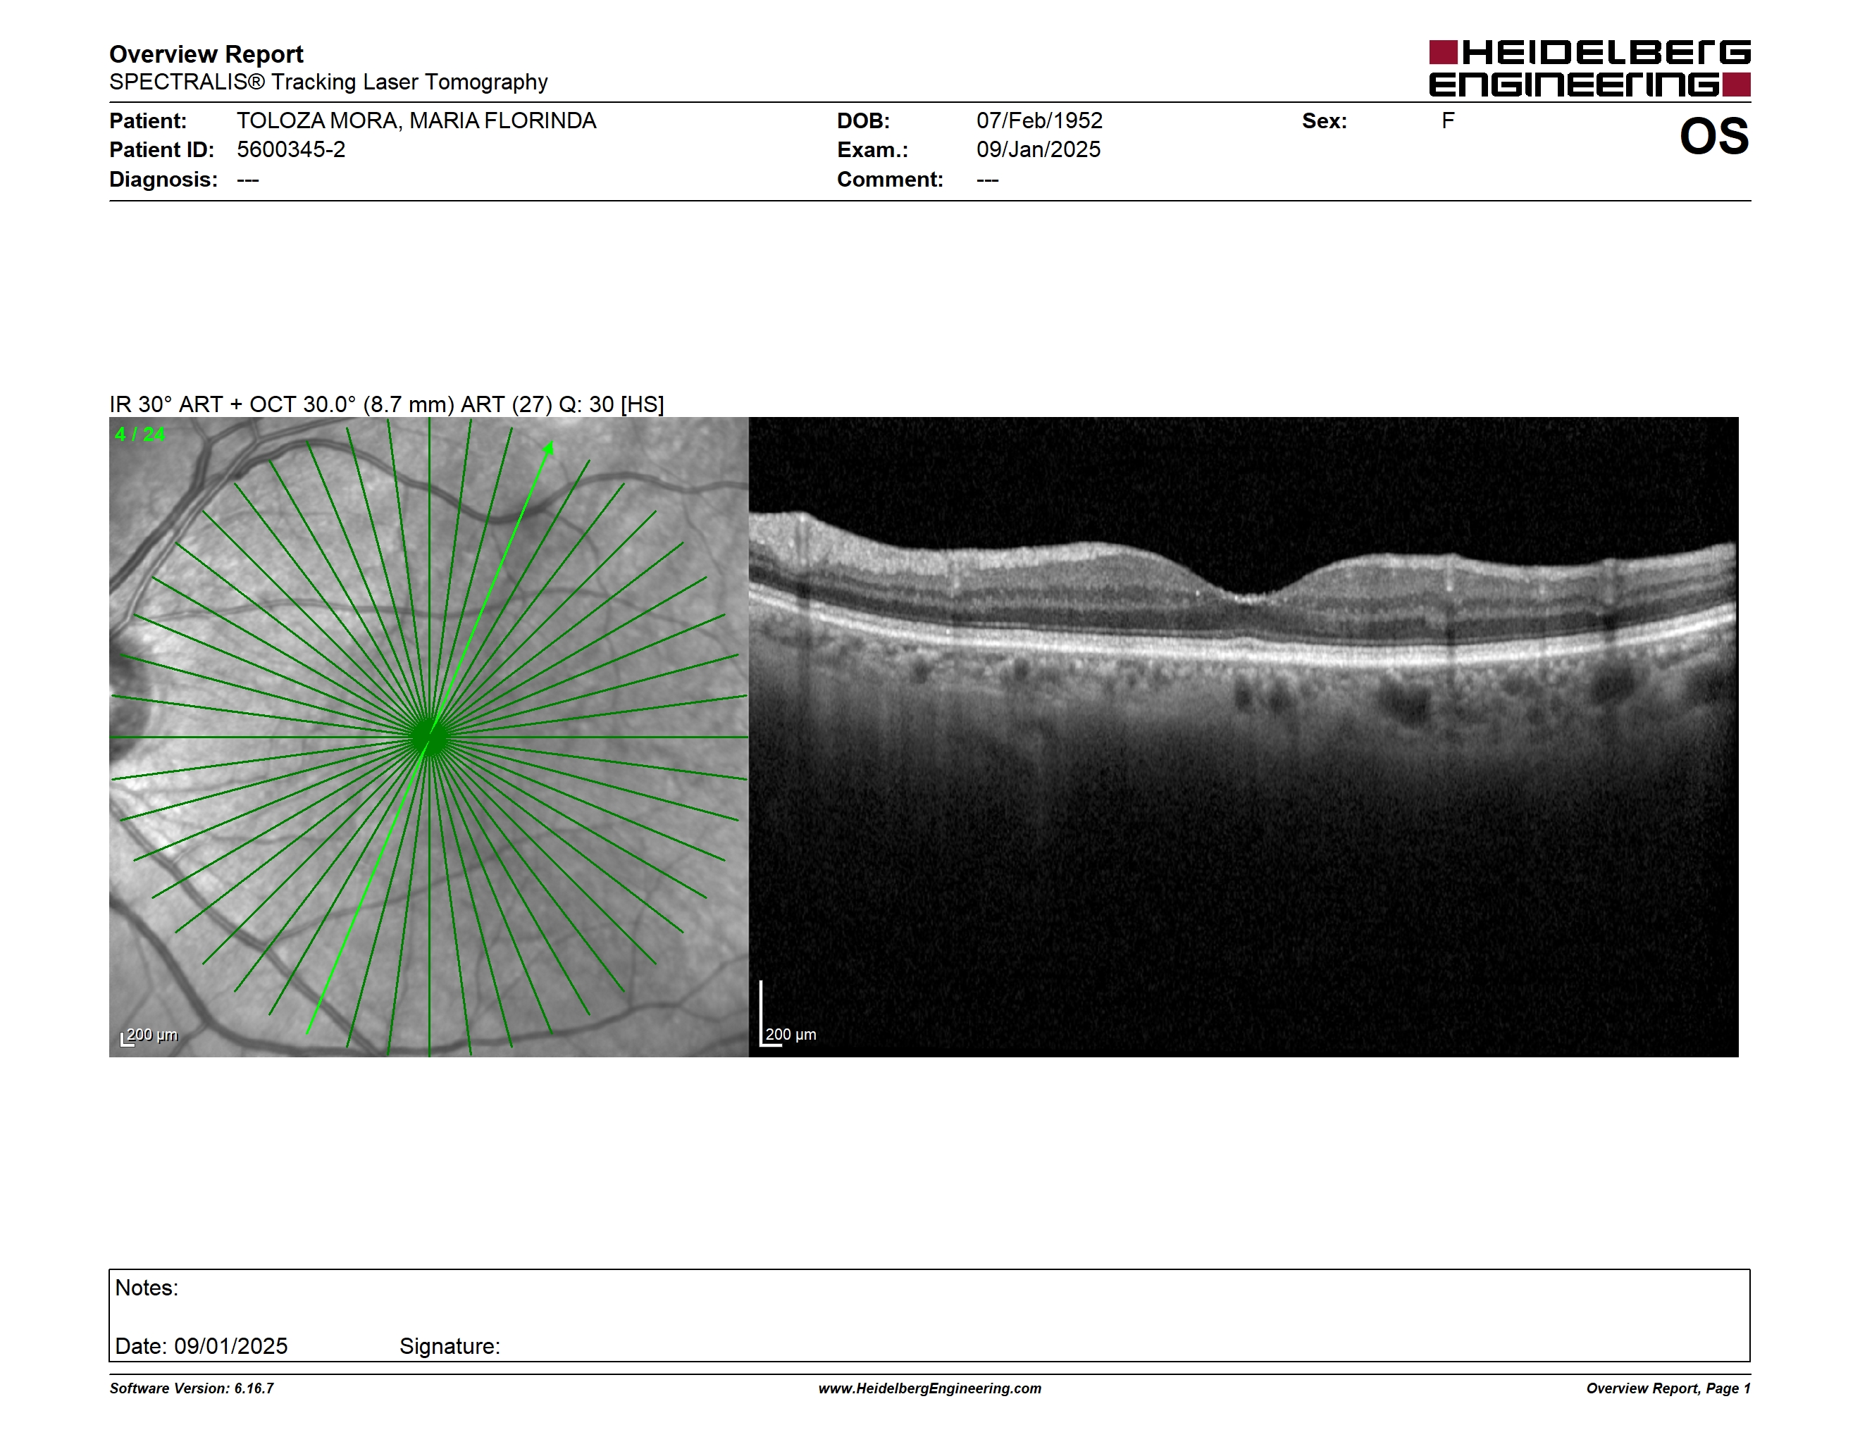Screen dimensions: 1860x1437
Task: Click the "Sex:" label
Action: [1325, 121]
